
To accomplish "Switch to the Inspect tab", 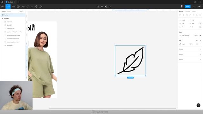I will tap(194, 11).
